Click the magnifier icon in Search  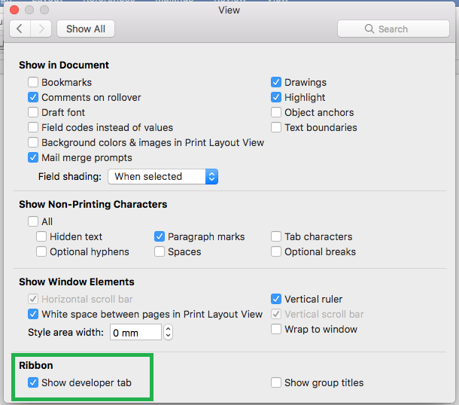369,29
